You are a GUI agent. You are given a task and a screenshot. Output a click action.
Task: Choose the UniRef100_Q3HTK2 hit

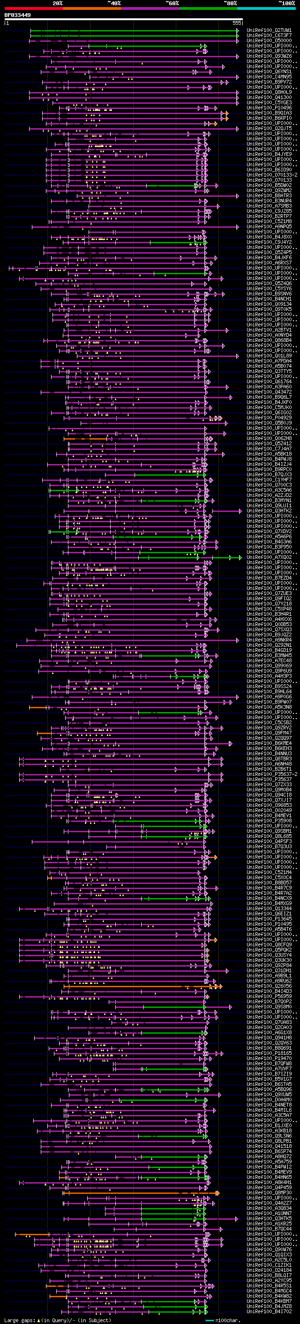(269, 511)
